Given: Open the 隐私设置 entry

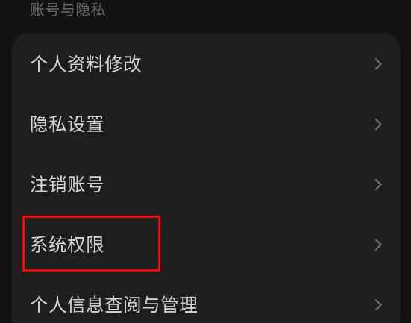Looking at the screenshot, I should tap(206, 125).
